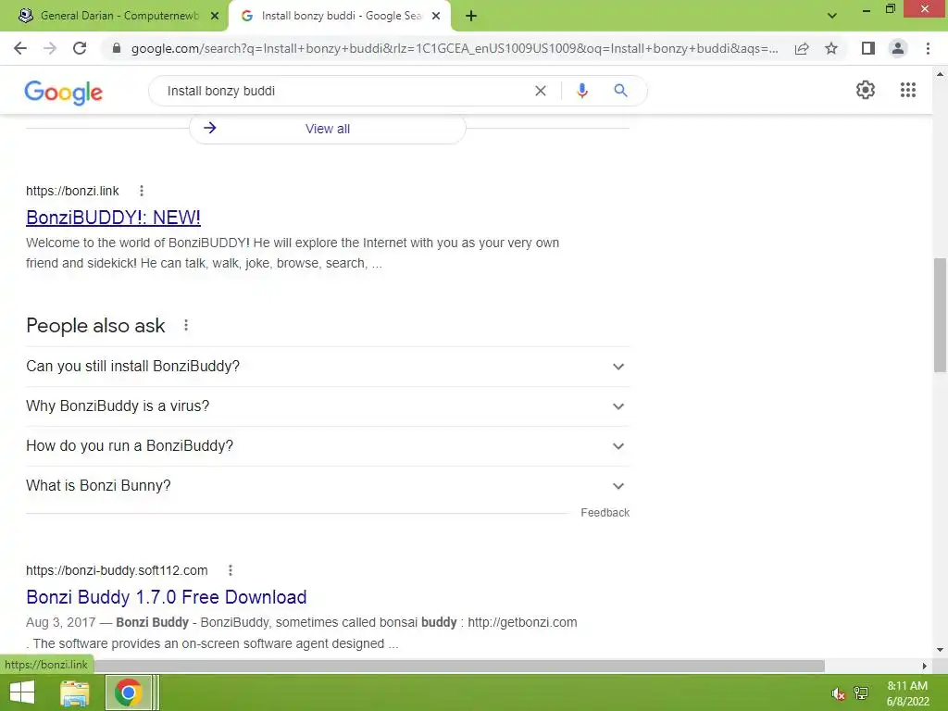This screenshot has height=711, width=948.
Task: Go forward using the browser arrow
Action: click(x=50, y=48)
